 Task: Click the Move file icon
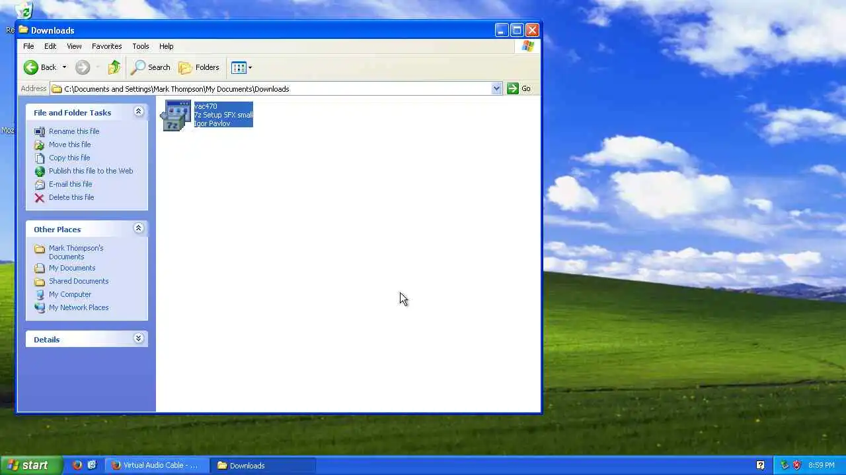[40, 144]
